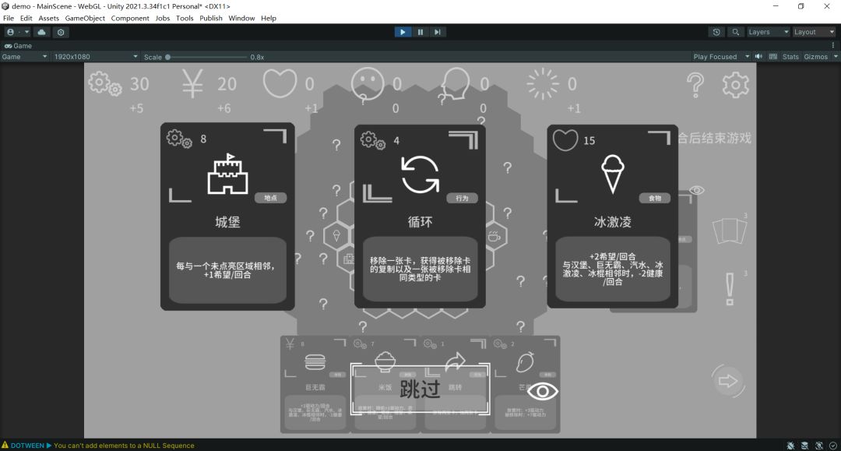Click the 跳过 skip button
841x451 pixels.
420,389
